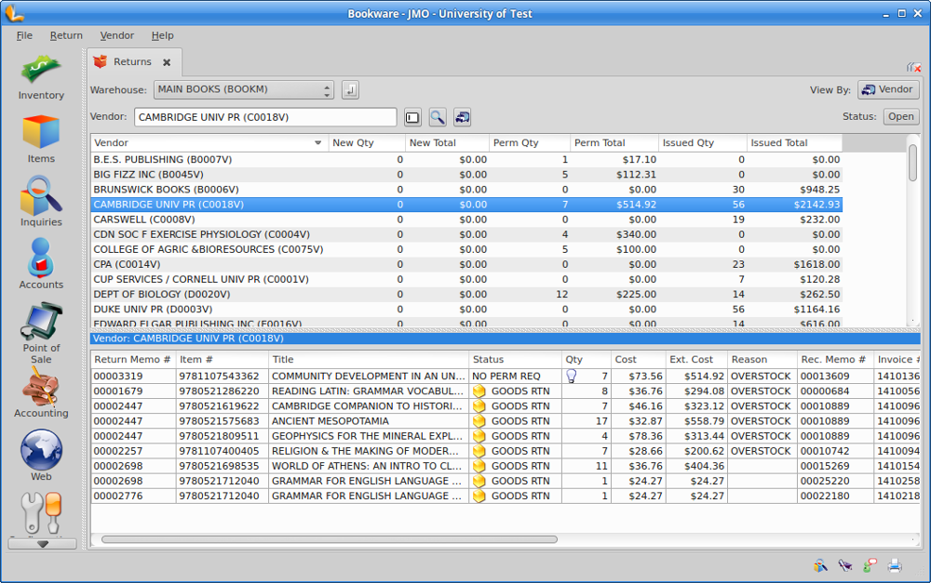The image size is (931, 583).
Task: Click the Title column header
Action: click(368, 360)
